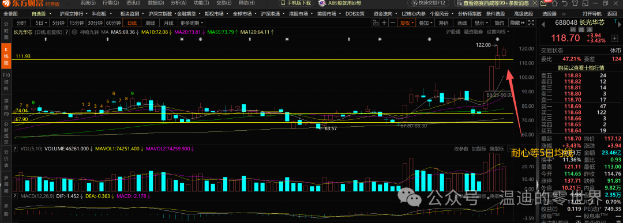
Task: Click the skin theme shirt icon
Action: 575,3
